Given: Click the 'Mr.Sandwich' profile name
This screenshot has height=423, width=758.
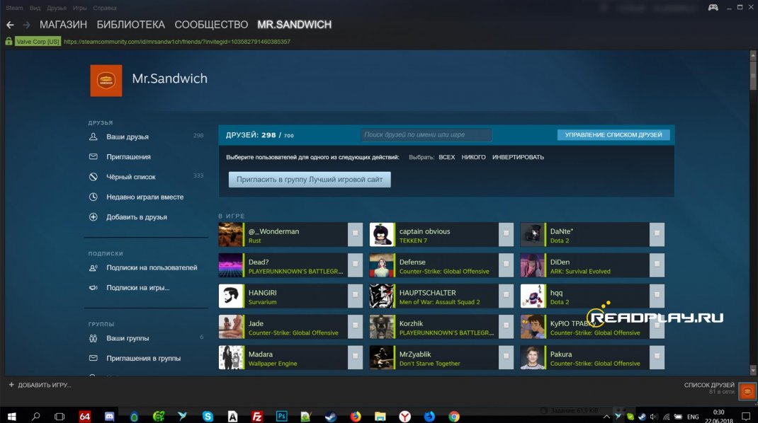Looking at the screenshot, I should point(170,79).
